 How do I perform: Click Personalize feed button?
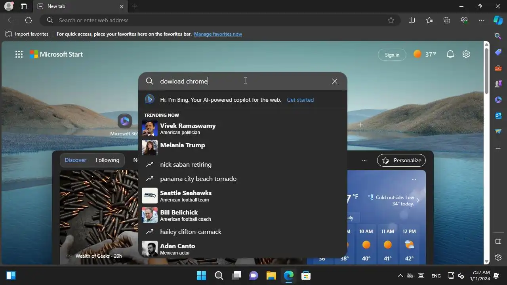(402, 160)
